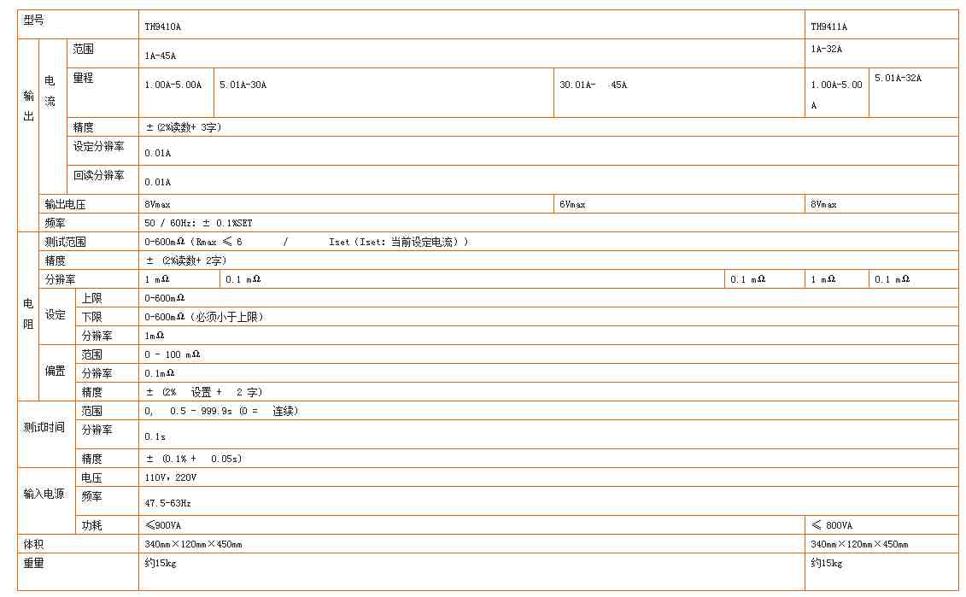966x597 pixels.
Task: Select 0.01A in the 设定分辨率 row
Action: [x=158, y=153]
